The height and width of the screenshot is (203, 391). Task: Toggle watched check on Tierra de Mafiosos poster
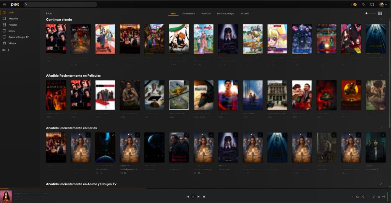186,135
